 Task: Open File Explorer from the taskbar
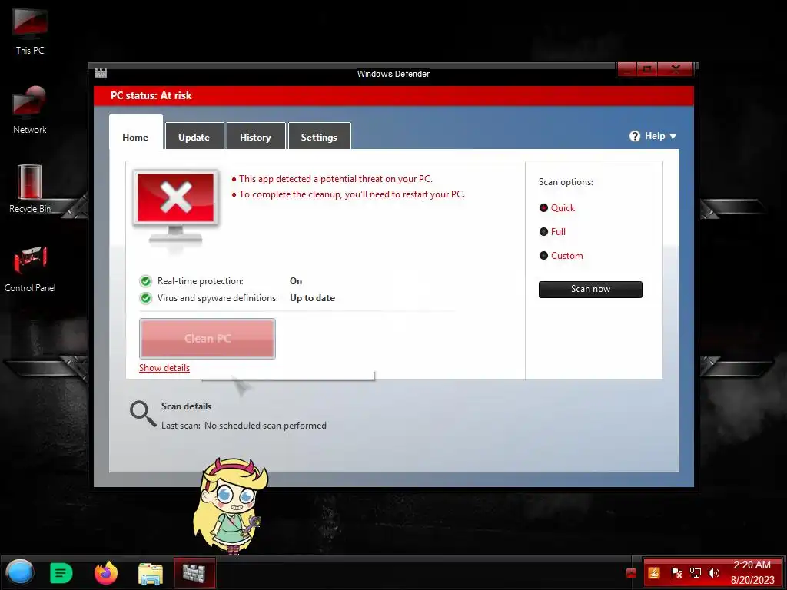(x=151, y=573)
